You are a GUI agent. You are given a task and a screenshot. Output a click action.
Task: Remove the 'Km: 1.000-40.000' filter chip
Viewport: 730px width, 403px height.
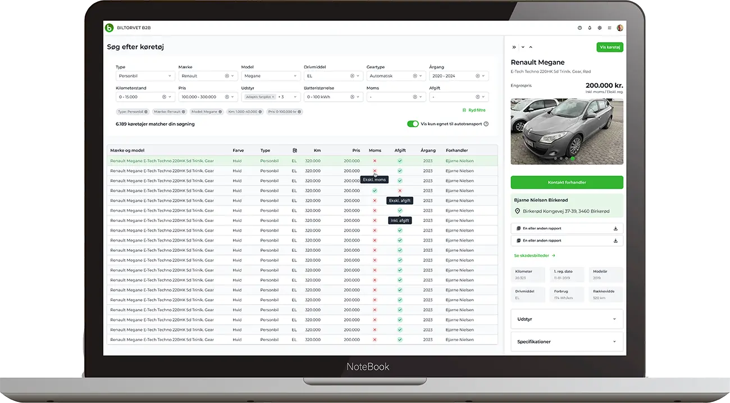coord(261,112)
